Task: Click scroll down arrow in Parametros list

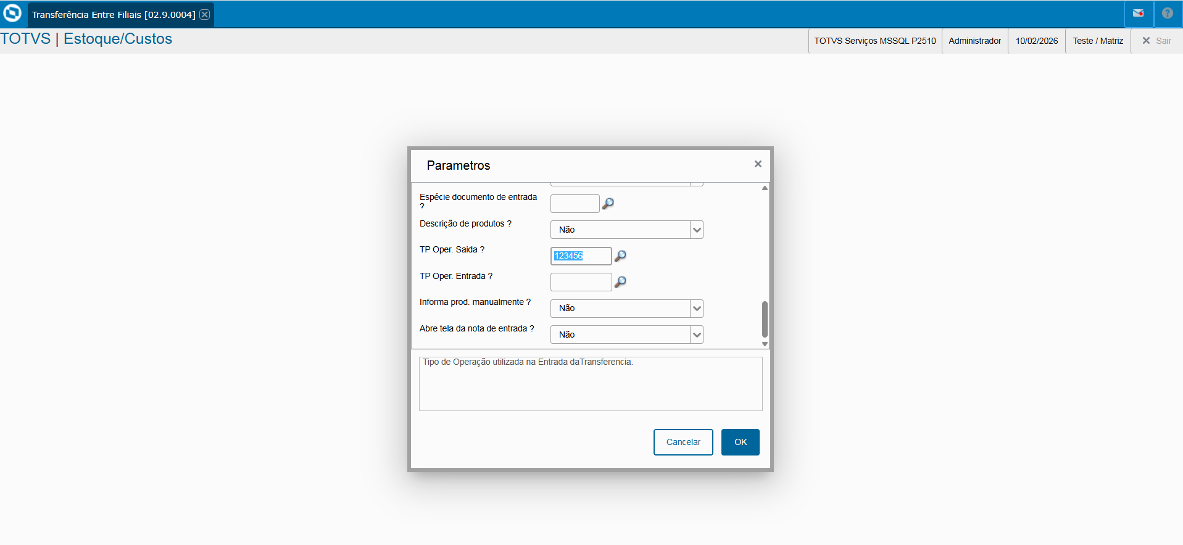Action: 765,344
